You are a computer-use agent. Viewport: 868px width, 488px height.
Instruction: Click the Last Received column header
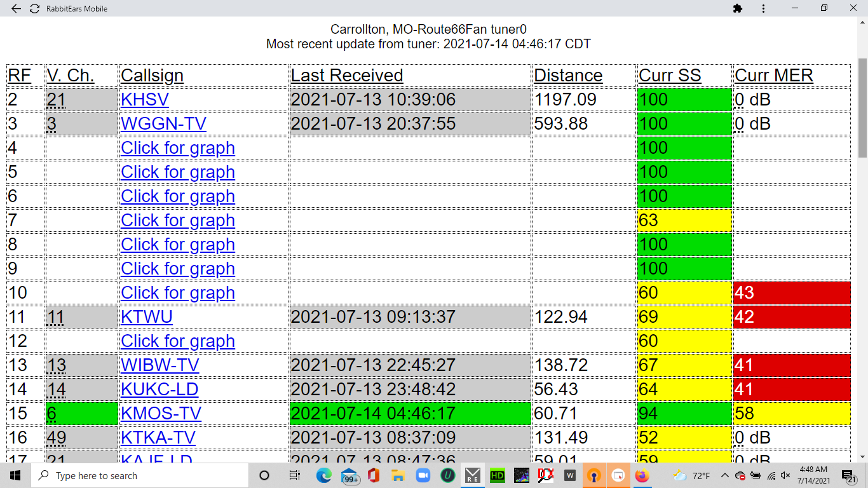click(x=347, y=76)
